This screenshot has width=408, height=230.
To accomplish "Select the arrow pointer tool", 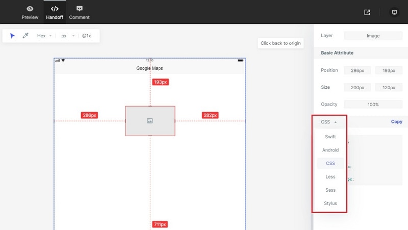I will pos(13,36).
